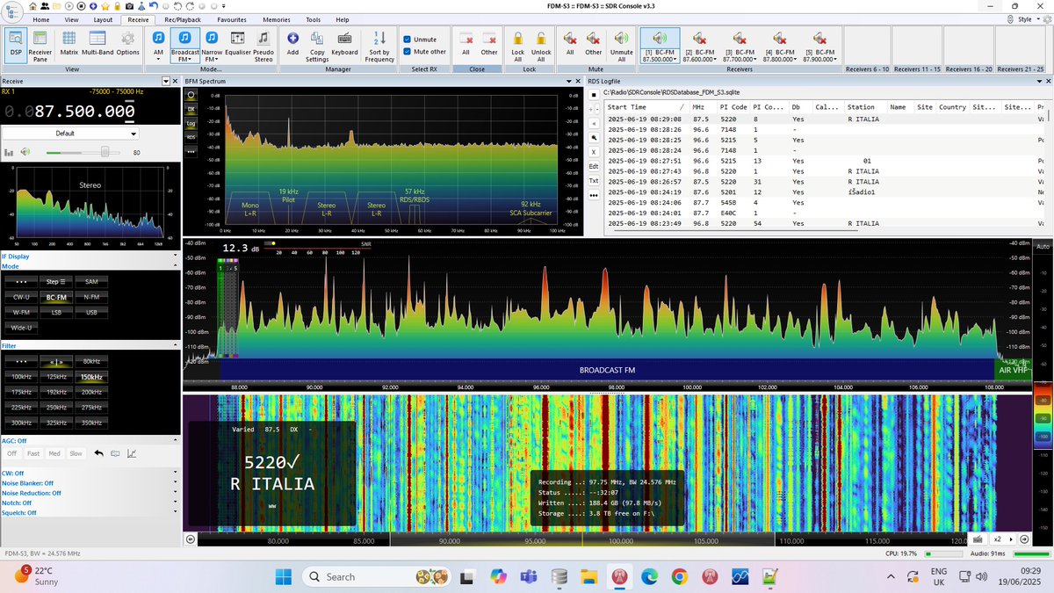Screen dimensions: 1054x593
Task: Open the AM mode dropdown
Action: coord(158,44)
